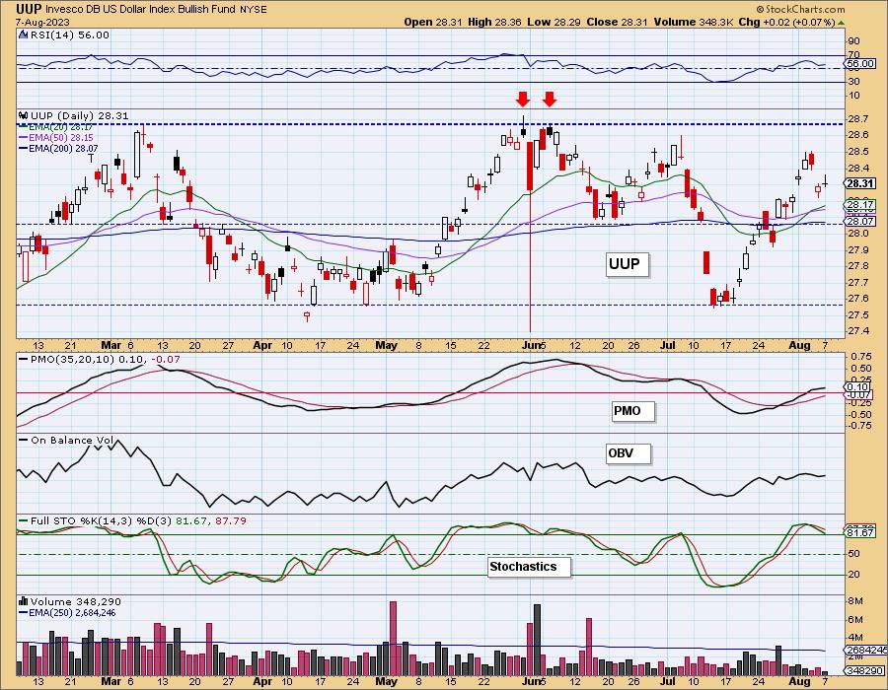Click the green up-triangle after the Chg value
Image resolution: width=888 pixels, height=690 pixels.
(841, 23)
